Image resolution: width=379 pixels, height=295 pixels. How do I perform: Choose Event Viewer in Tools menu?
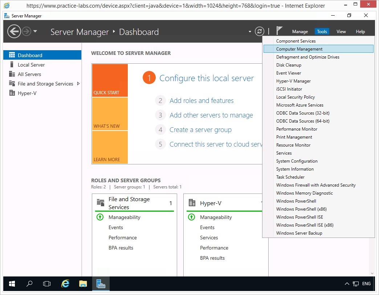pyautogui.click(x=289, y=73)
